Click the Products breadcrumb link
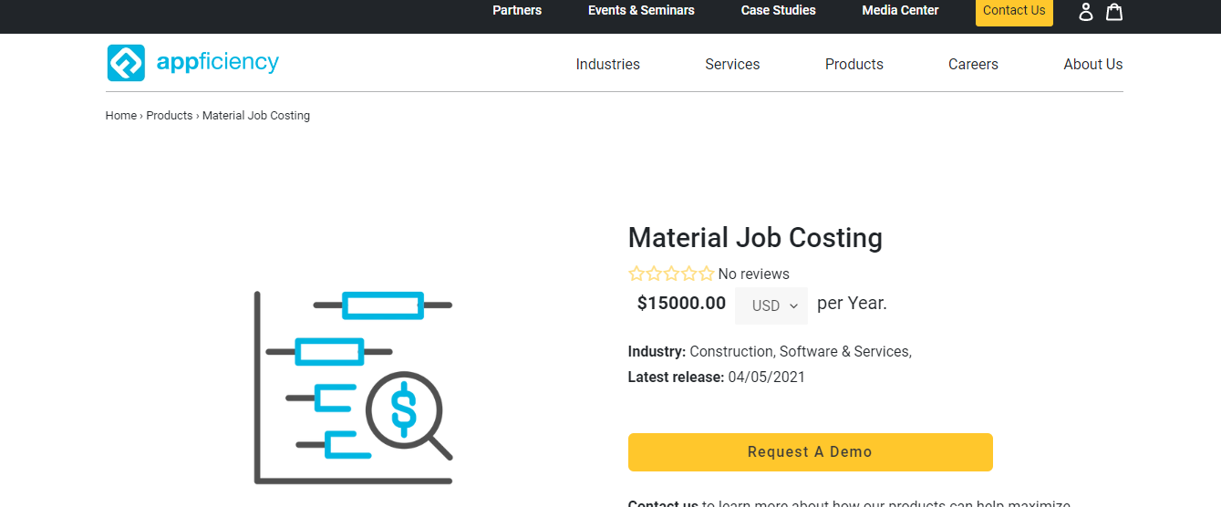 [170, 116]
